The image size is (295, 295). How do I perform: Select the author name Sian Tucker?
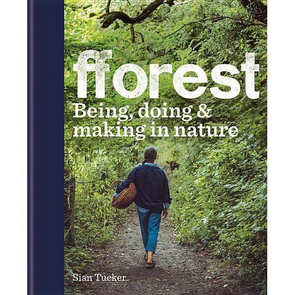pos(99,277)
